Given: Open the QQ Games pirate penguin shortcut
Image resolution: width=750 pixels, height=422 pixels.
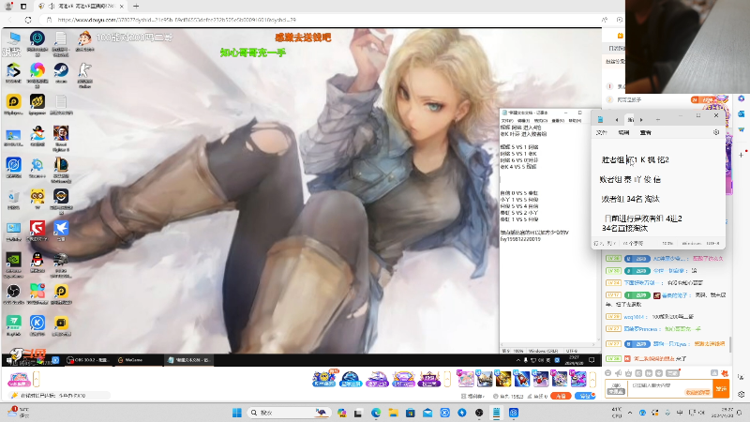Looking at the screenshot, I should 37,133.
